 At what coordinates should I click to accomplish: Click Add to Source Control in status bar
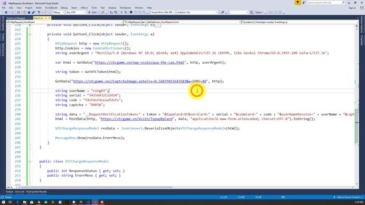click(x=348, y=198)
